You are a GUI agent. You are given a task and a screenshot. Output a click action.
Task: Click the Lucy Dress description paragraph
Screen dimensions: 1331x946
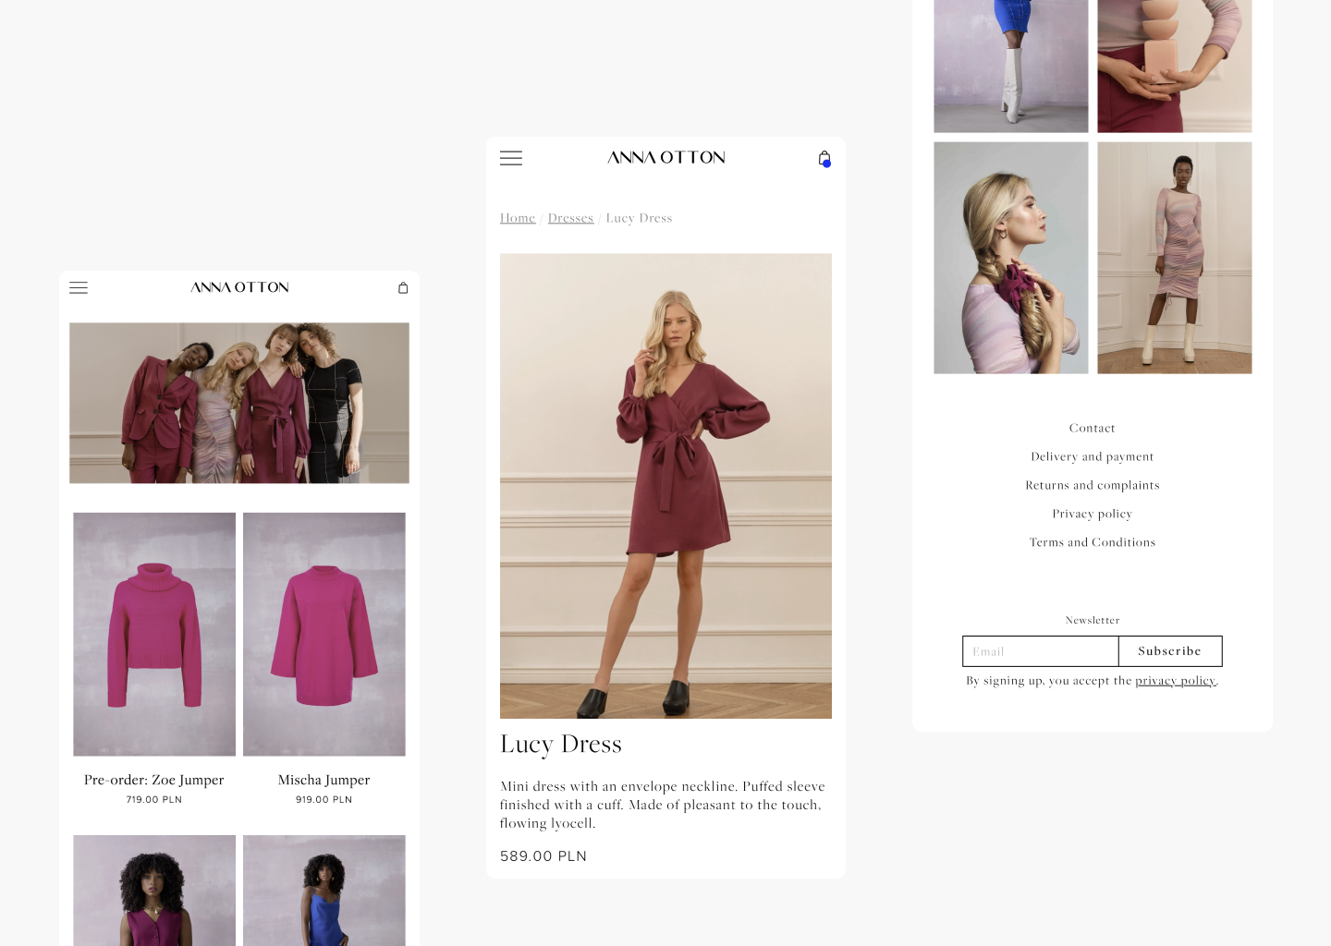click(x=663, y=805)
